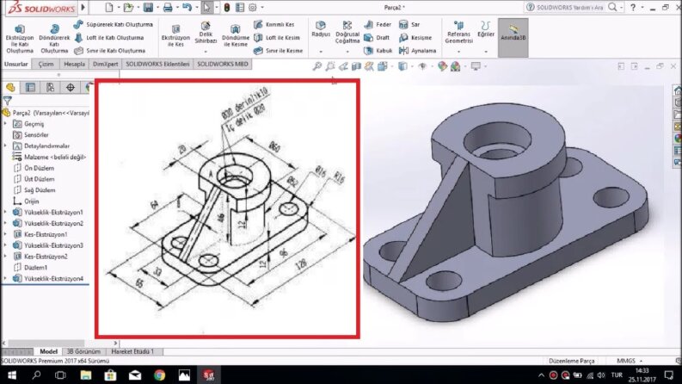This screenshot has width=682, height=384.
Task: Expand Yükseklik-Ekstrüzyon1 feature
Action: pos(5,212)
